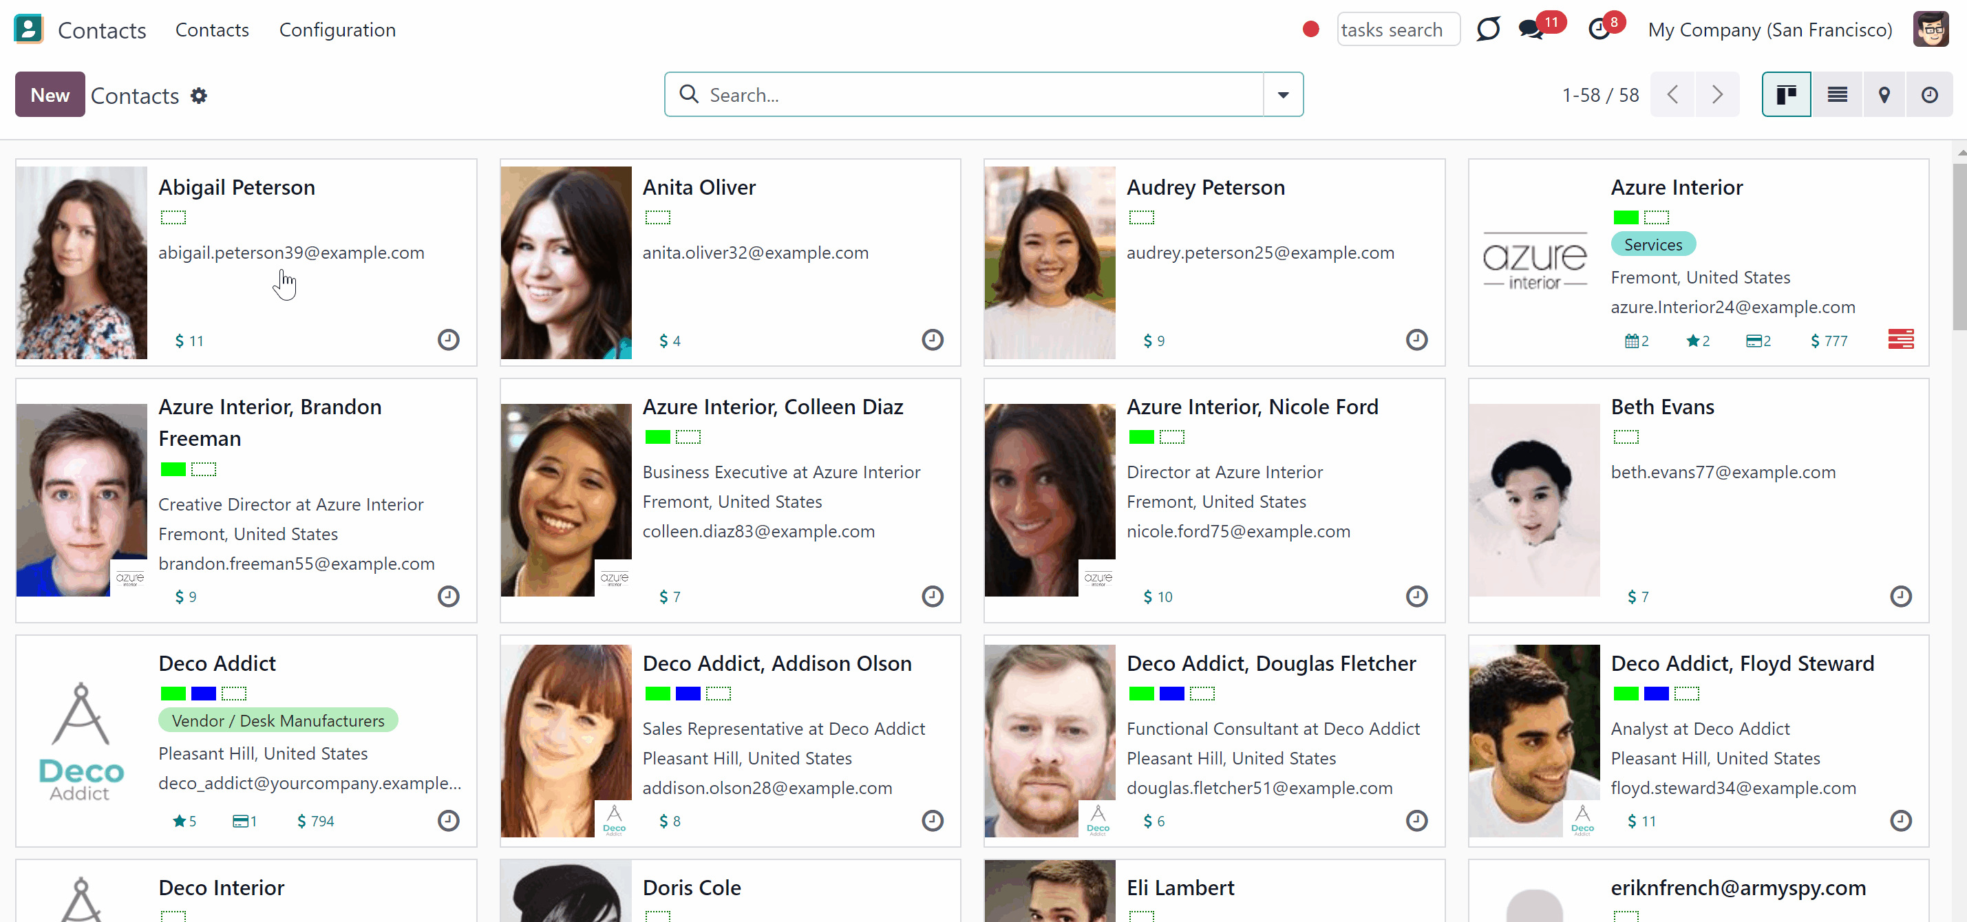
Task: Click the vertical scrollbar thumb
Action: coord(1959,246)
